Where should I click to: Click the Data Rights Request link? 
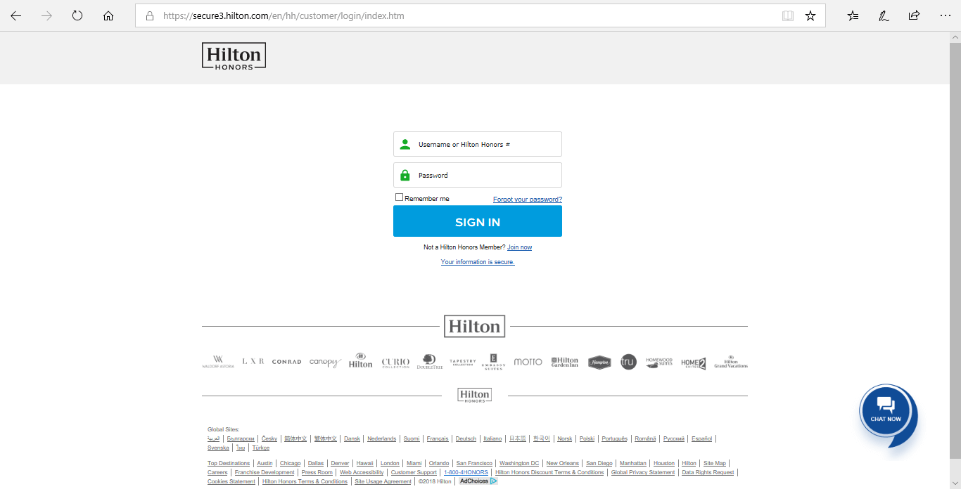click(708, 472)
